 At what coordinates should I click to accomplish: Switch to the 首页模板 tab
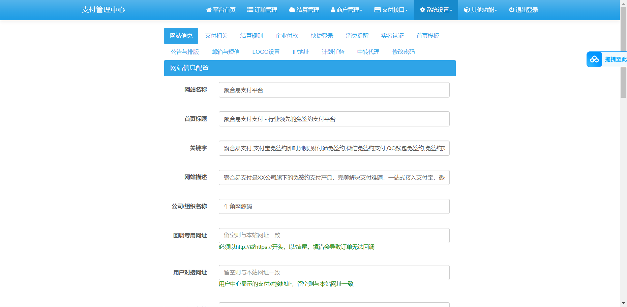(428, 36)
